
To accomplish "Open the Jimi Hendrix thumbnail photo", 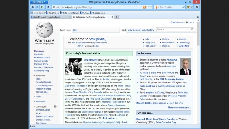I will click(x=73, y=67).
